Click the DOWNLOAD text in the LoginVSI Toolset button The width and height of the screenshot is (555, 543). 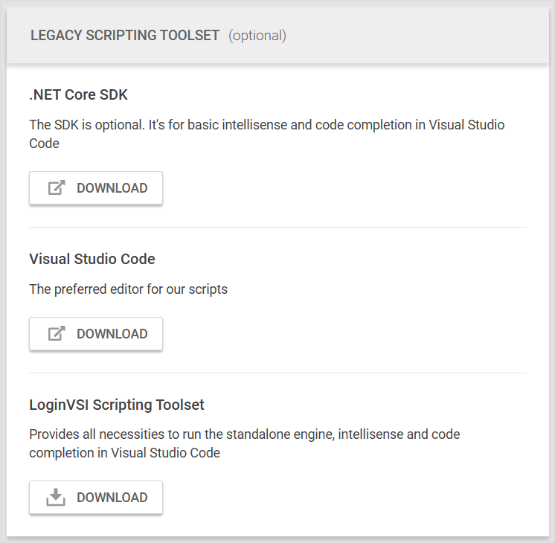click(112, 498)
